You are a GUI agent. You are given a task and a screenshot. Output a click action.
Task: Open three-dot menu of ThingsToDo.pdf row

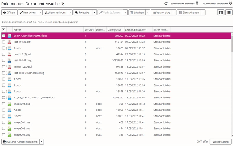(x=7, y=67)
